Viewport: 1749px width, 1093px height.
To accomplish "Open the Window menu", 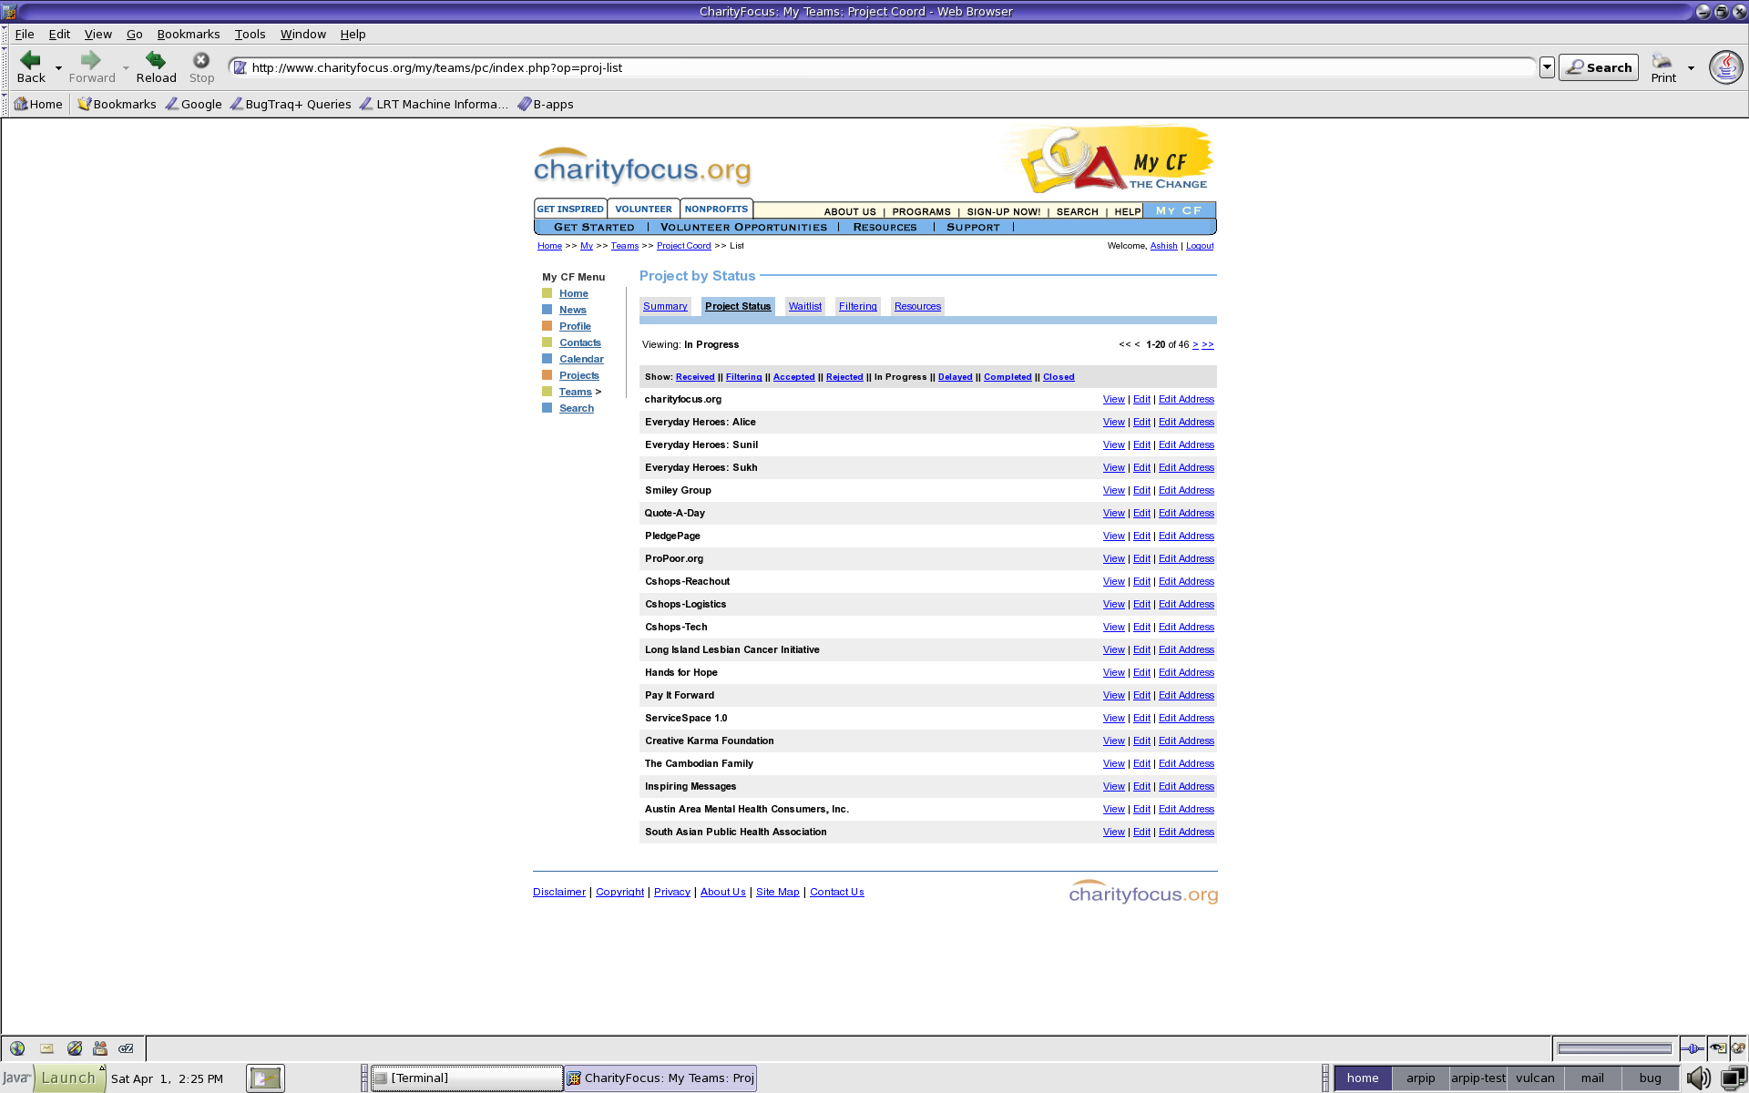I will tap(302, 34).
